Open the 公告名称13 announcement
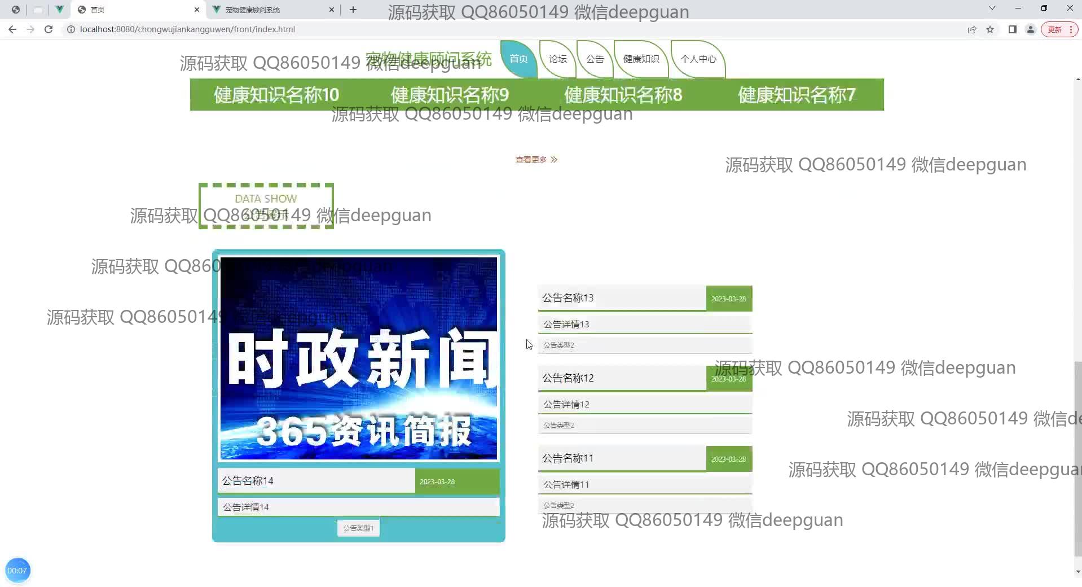 (622, 298)
